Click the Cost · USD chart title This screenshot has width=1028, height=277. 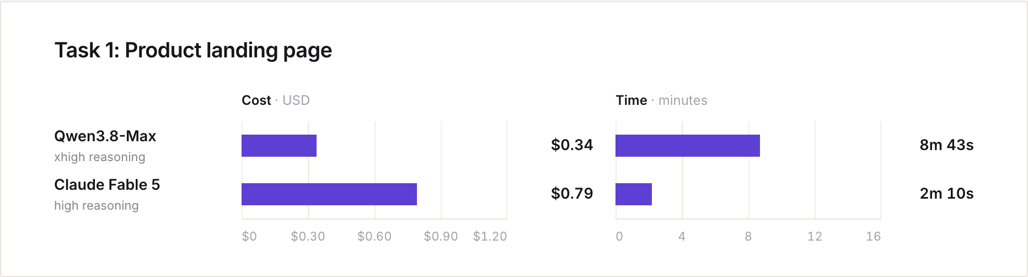276,100
